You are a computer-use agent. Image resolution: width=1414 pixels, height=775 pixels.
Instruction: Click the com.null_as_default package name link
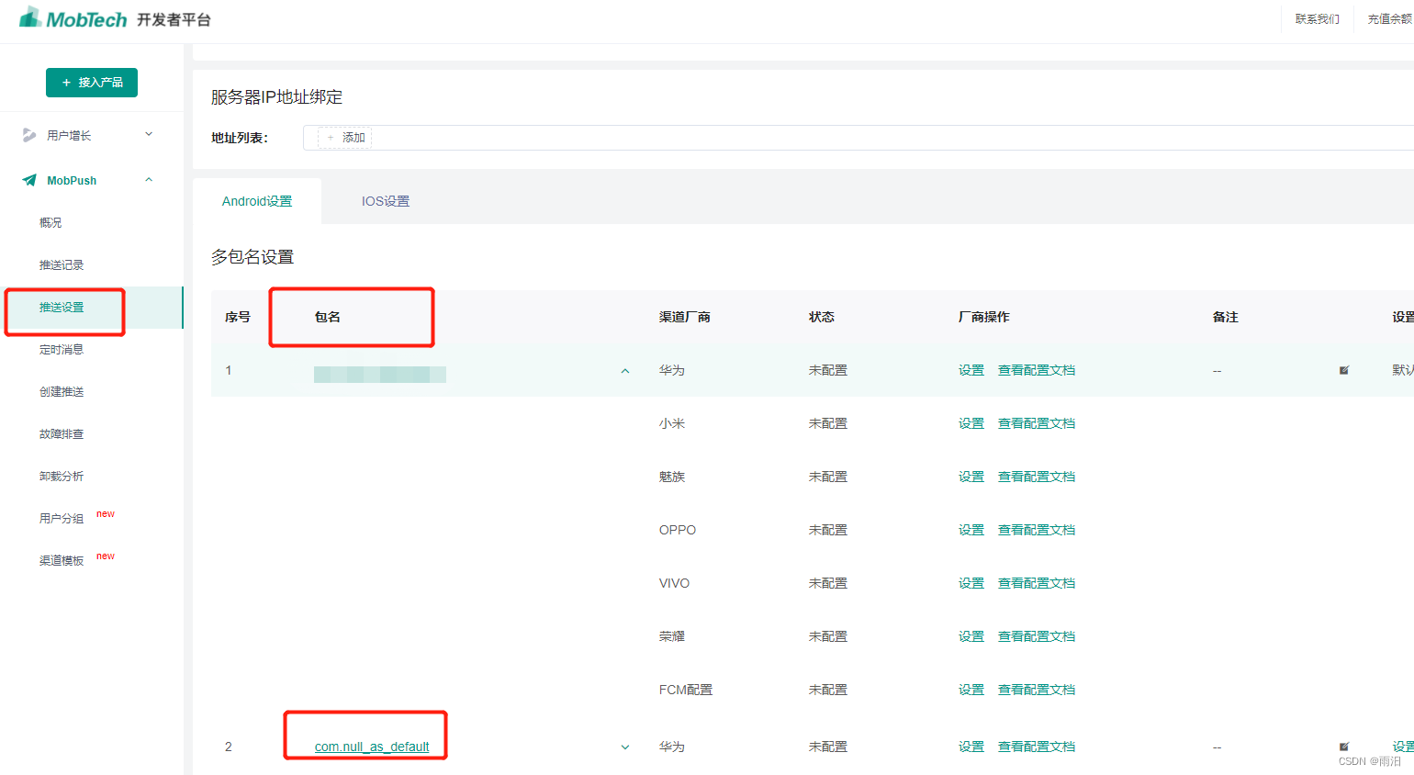pyautogui.click(x=372, y=747)
